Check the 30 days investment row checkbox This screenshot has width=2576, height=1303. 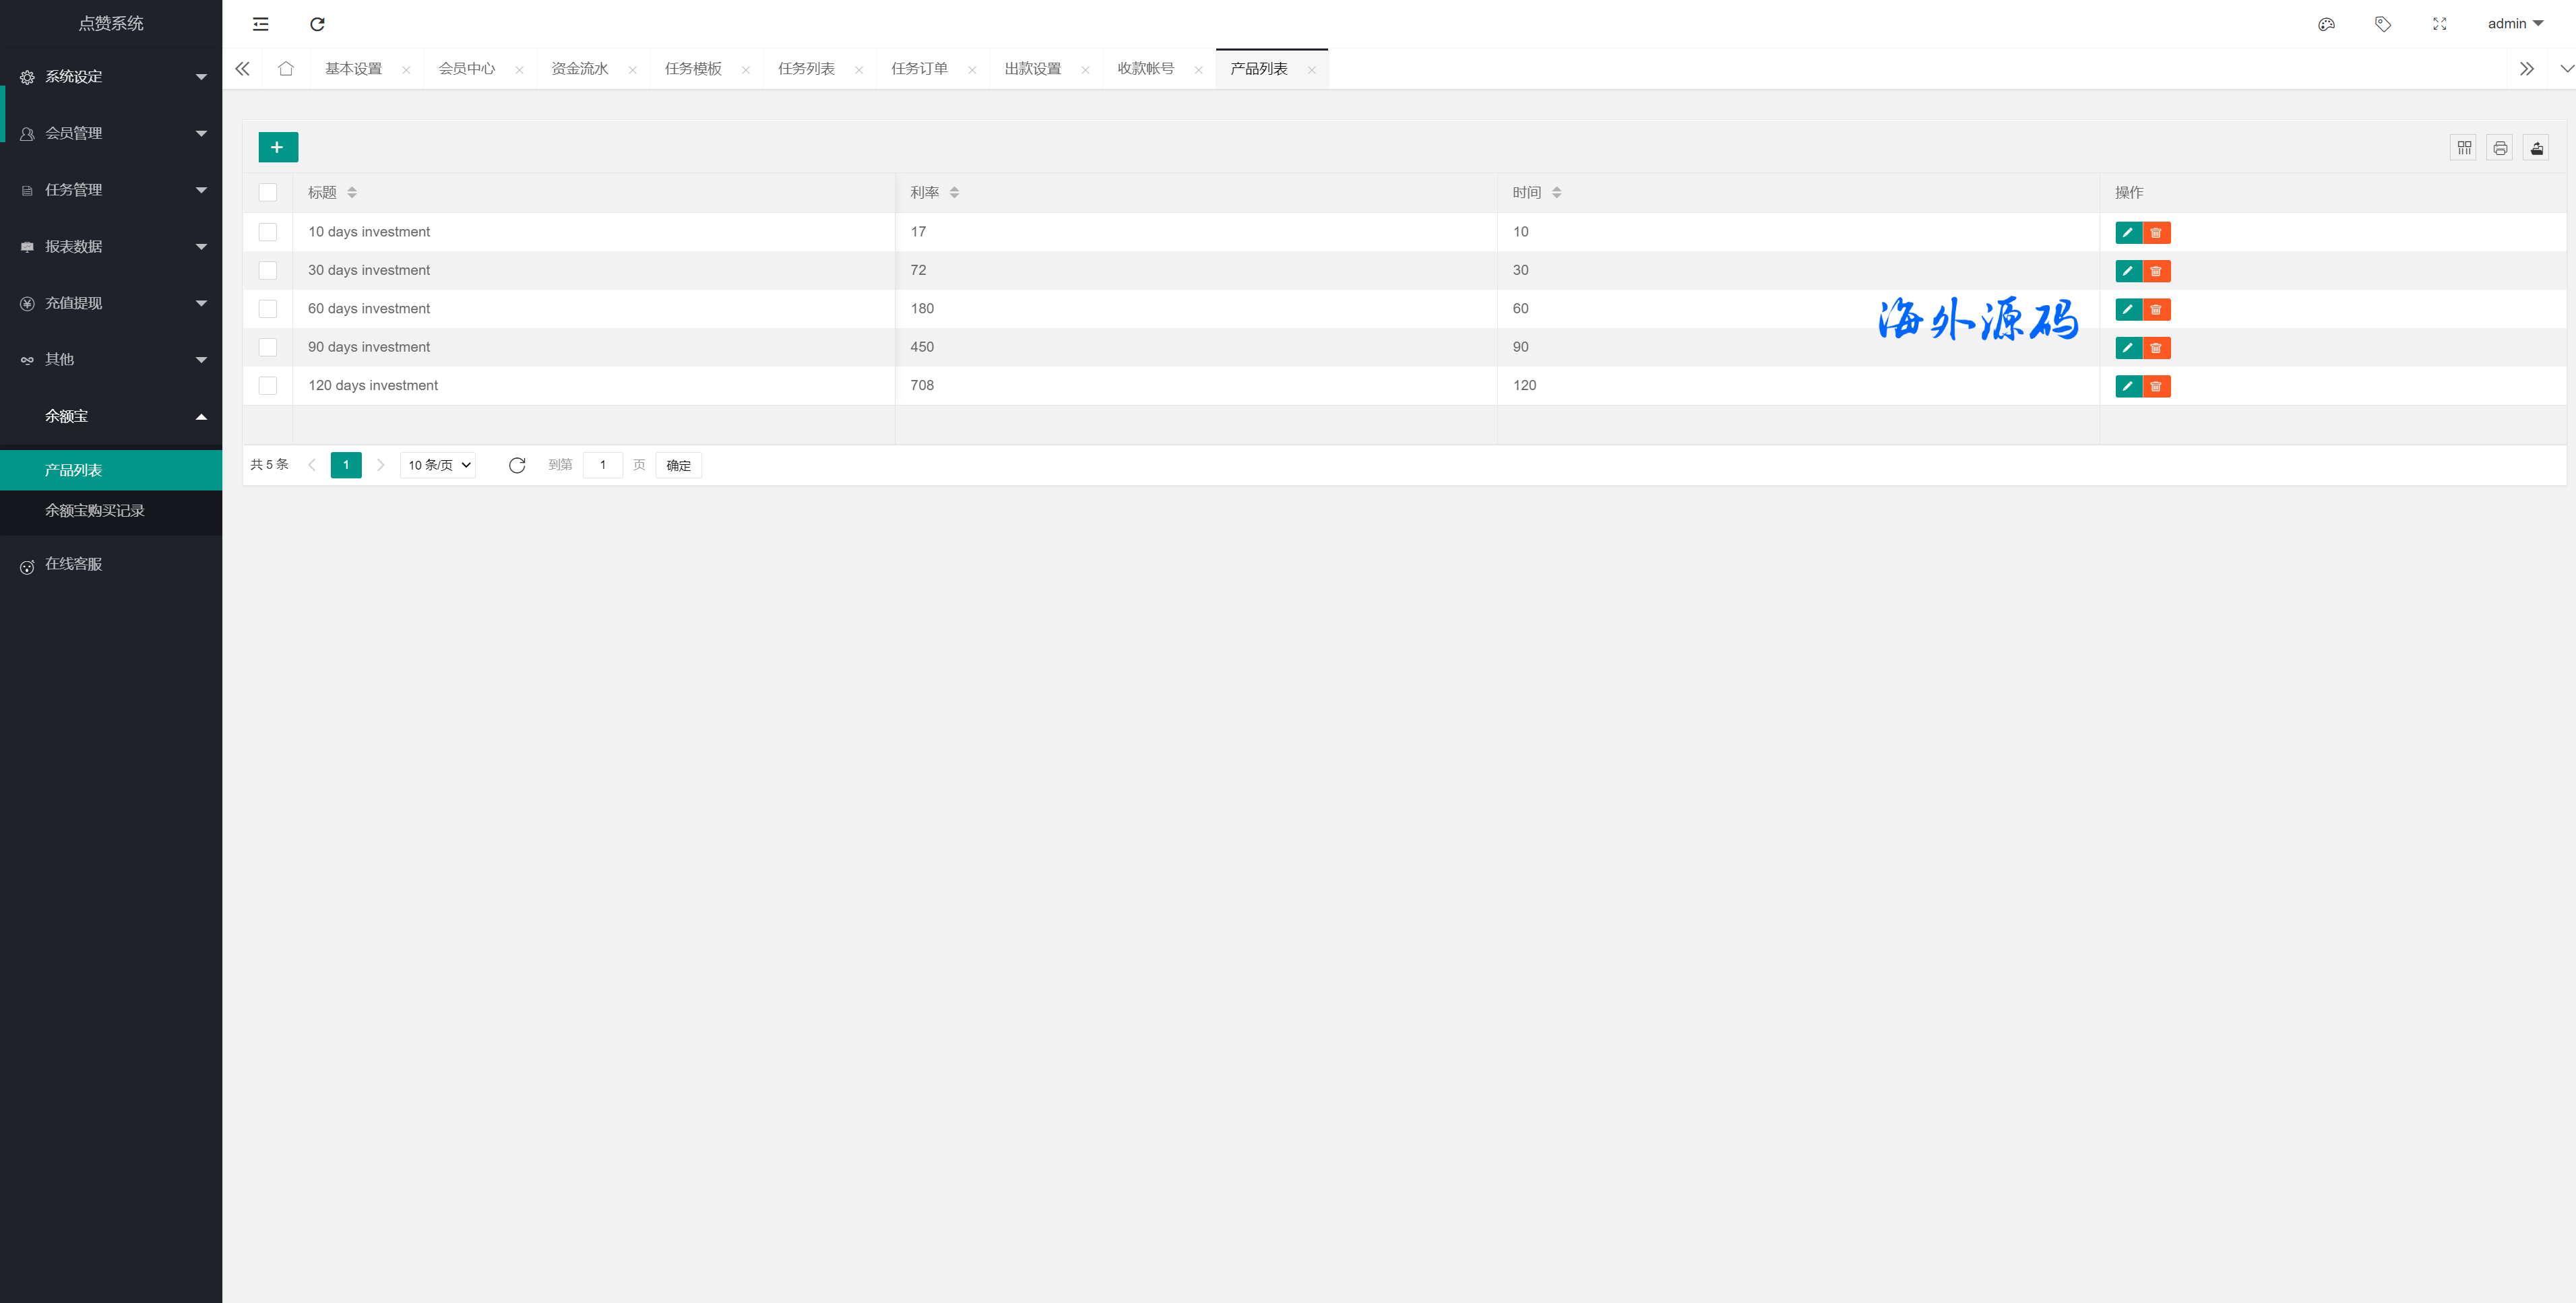coord(268,270)
